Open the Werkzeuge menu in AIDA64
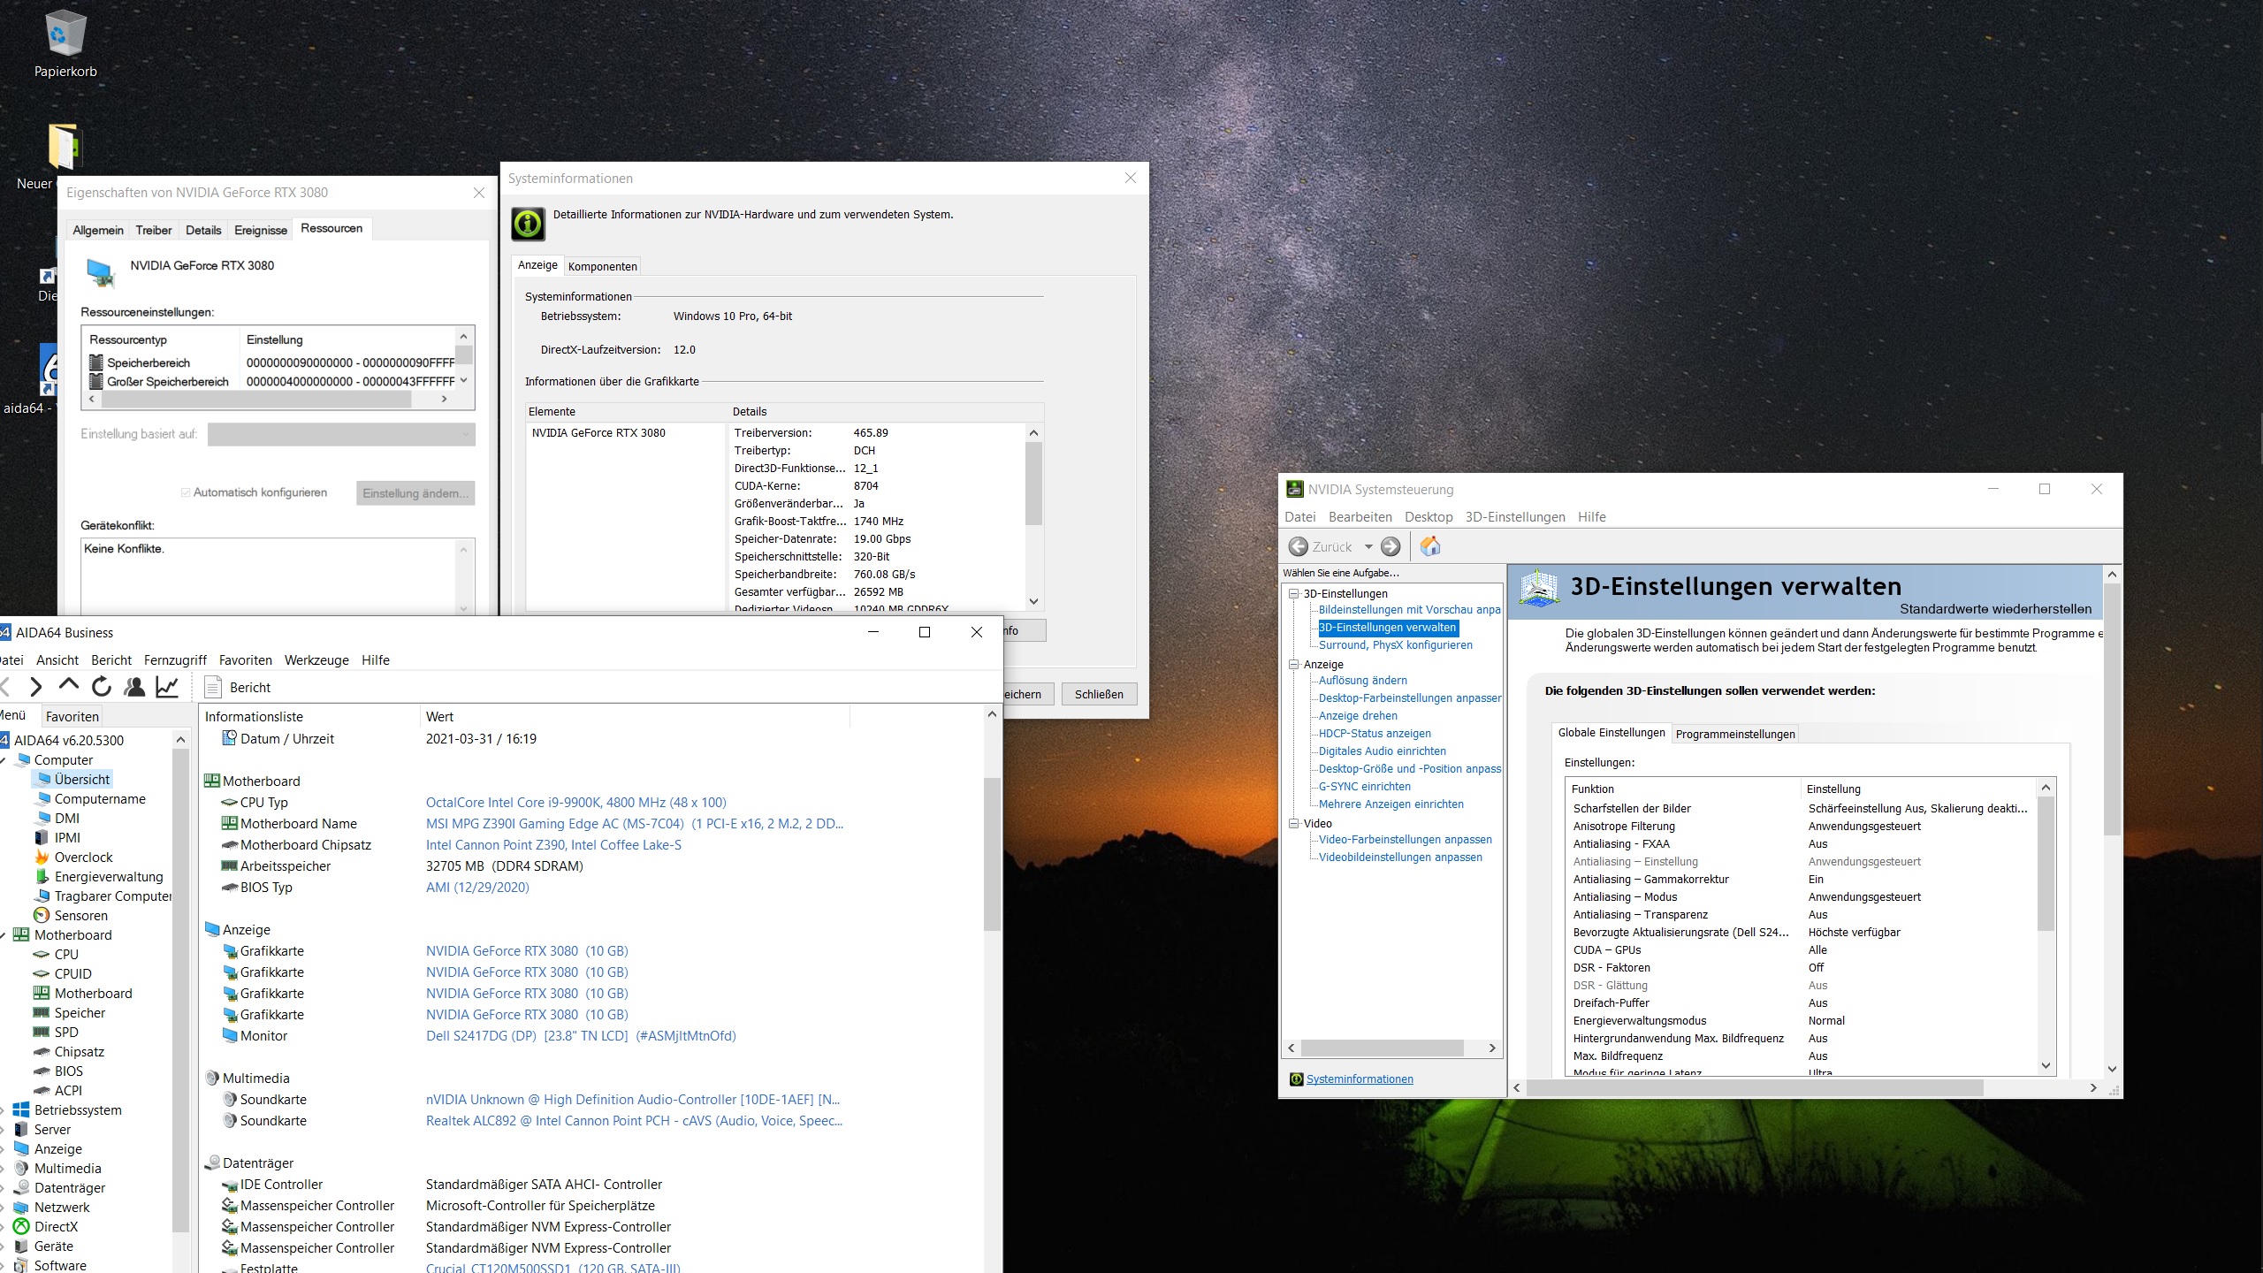The width and height of the screenshot is (2263, 1273). click(x=316, y=659)
